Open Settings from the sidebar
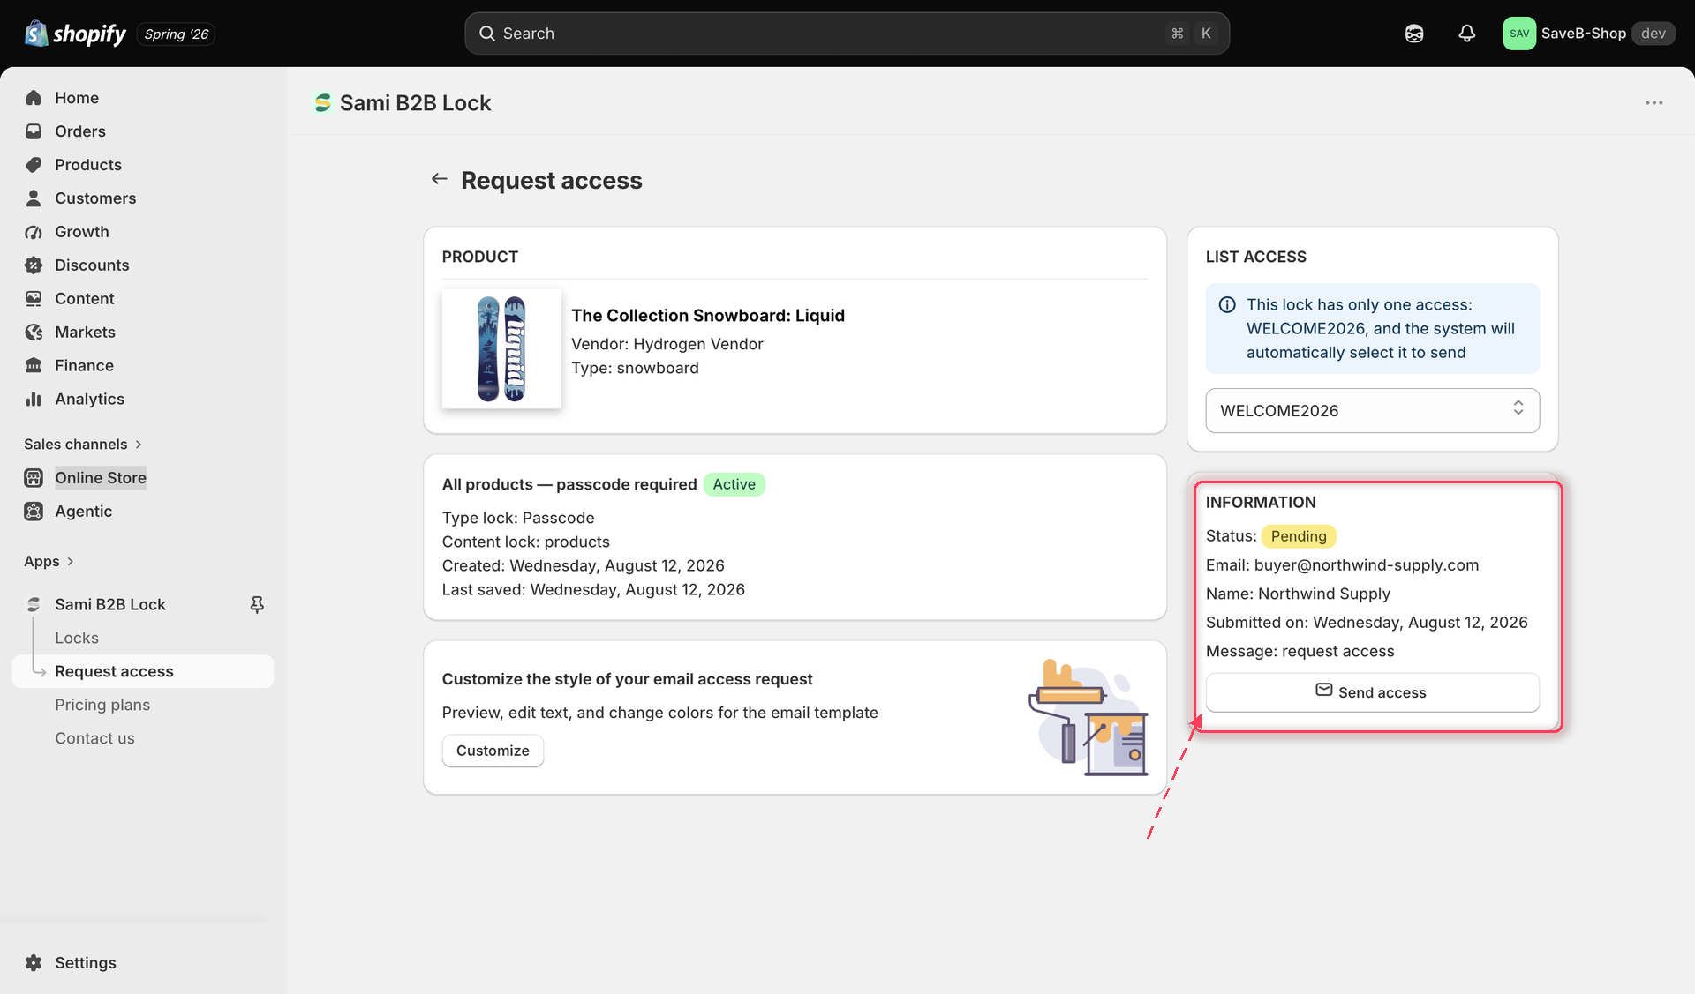1695x994 pixels. [x=86, y=963]
